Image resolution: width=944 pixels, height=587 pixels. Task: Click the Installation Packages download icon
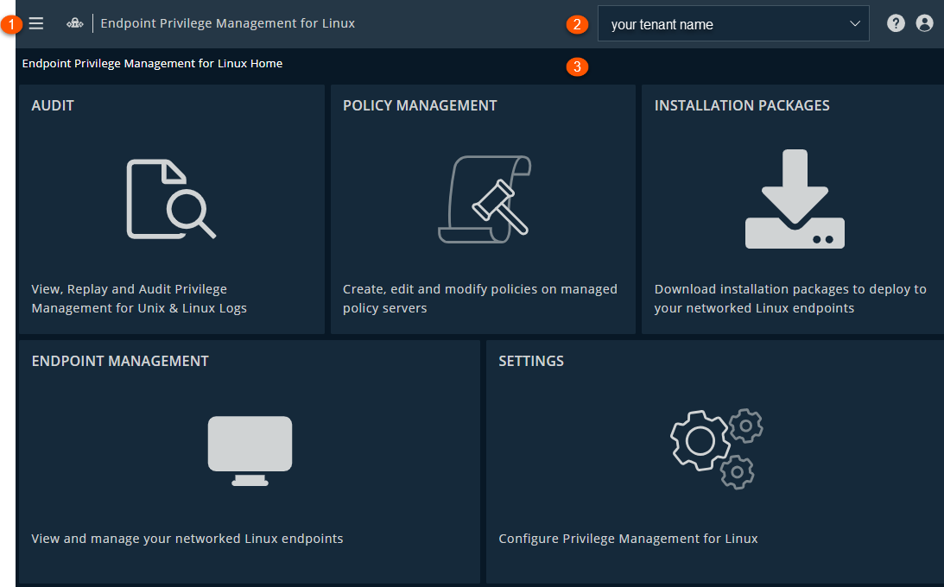click(x=795, y=199)
